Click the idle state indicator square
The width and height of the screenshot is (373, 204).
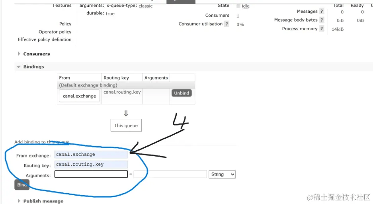(x=238, y=6)
